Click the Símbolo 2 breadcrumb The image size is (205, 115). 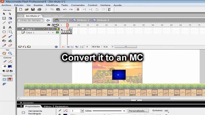point(83,20)
